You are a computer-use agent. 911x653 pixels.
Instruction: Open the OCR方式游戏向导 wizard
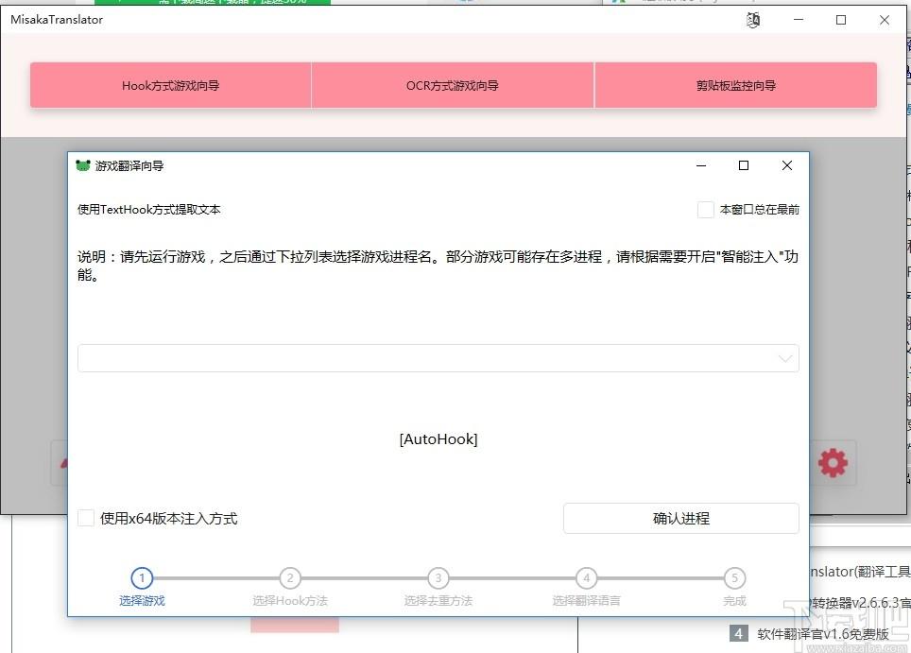pos(452,85)
